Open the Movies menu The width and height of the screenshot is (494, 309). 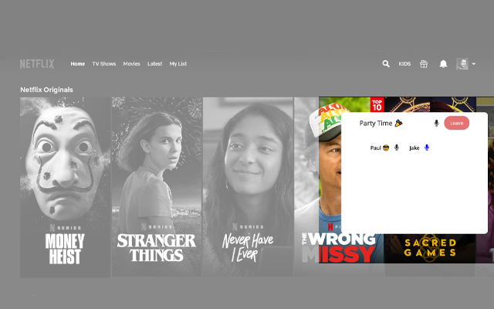tap(131, 64)
